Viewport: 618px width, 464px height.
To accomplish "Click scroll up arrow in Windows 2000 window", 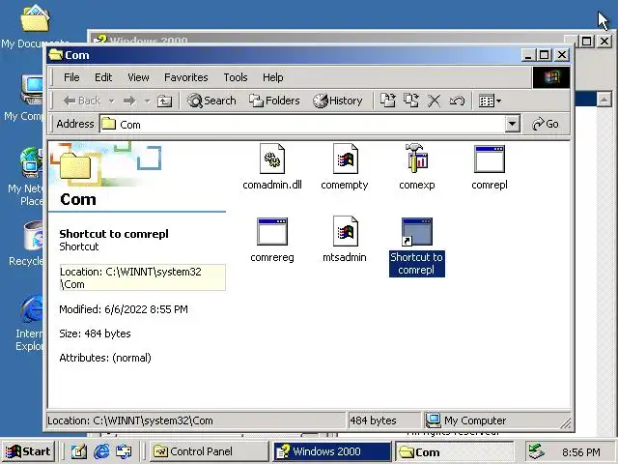I will pyautogui.click(x=604, y=99).
